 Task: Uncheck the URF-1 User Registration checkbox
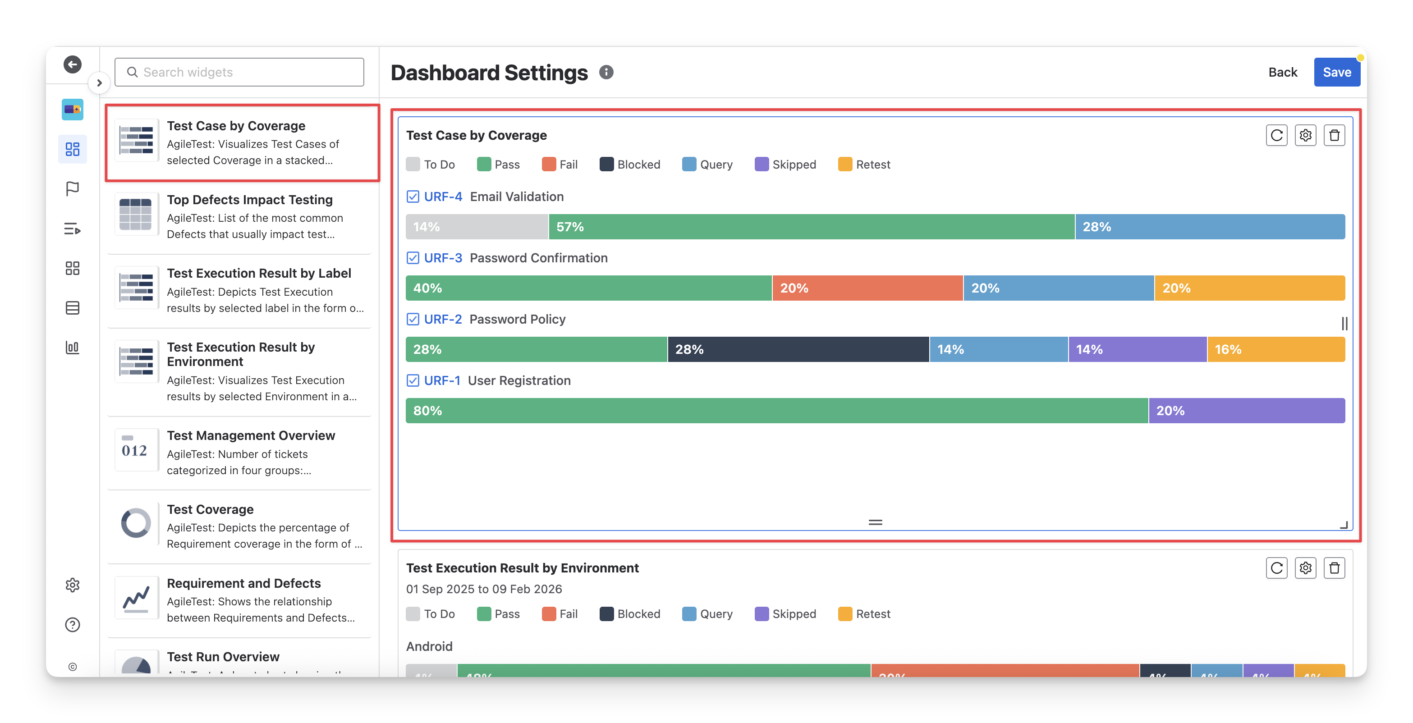(413, 381)
